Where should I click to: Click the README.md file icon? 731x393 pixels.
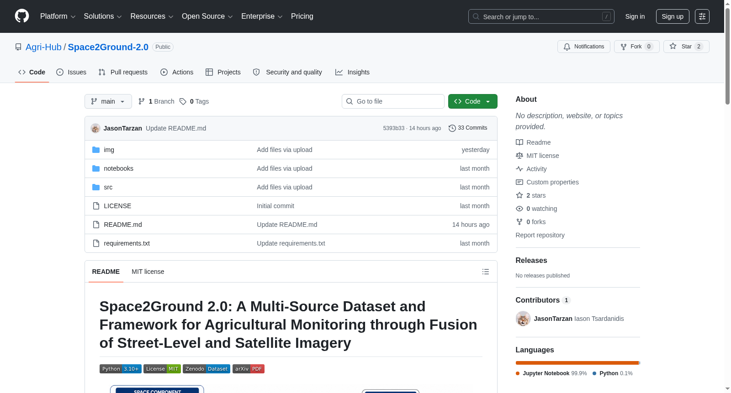(96, 225)
